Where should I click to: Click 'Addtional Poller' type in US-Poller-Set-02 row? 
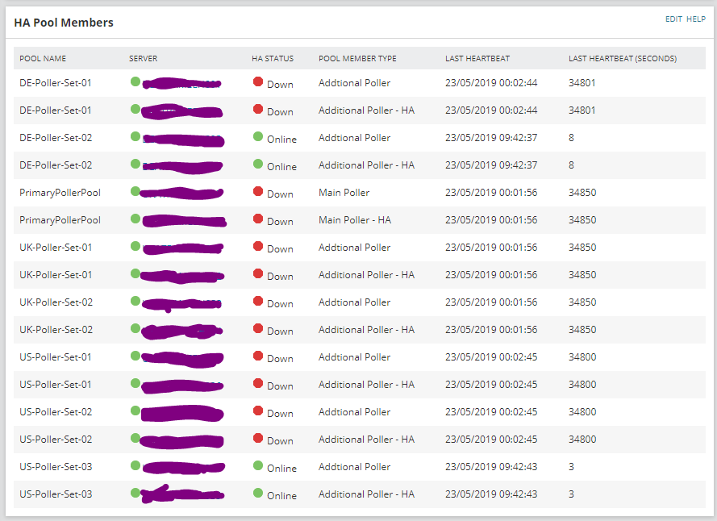354,412
